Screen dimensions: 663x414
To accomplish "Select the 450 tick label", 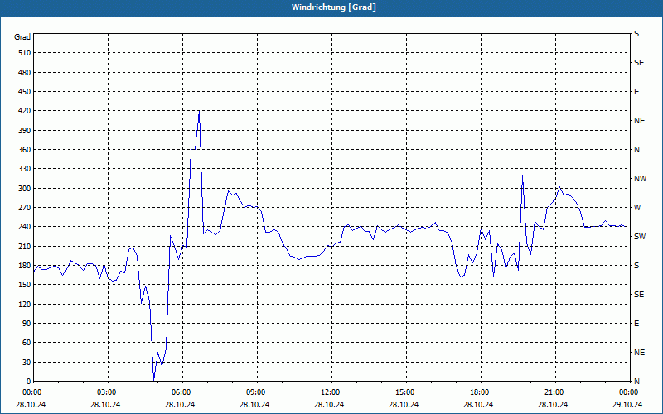I will point(25,92).
